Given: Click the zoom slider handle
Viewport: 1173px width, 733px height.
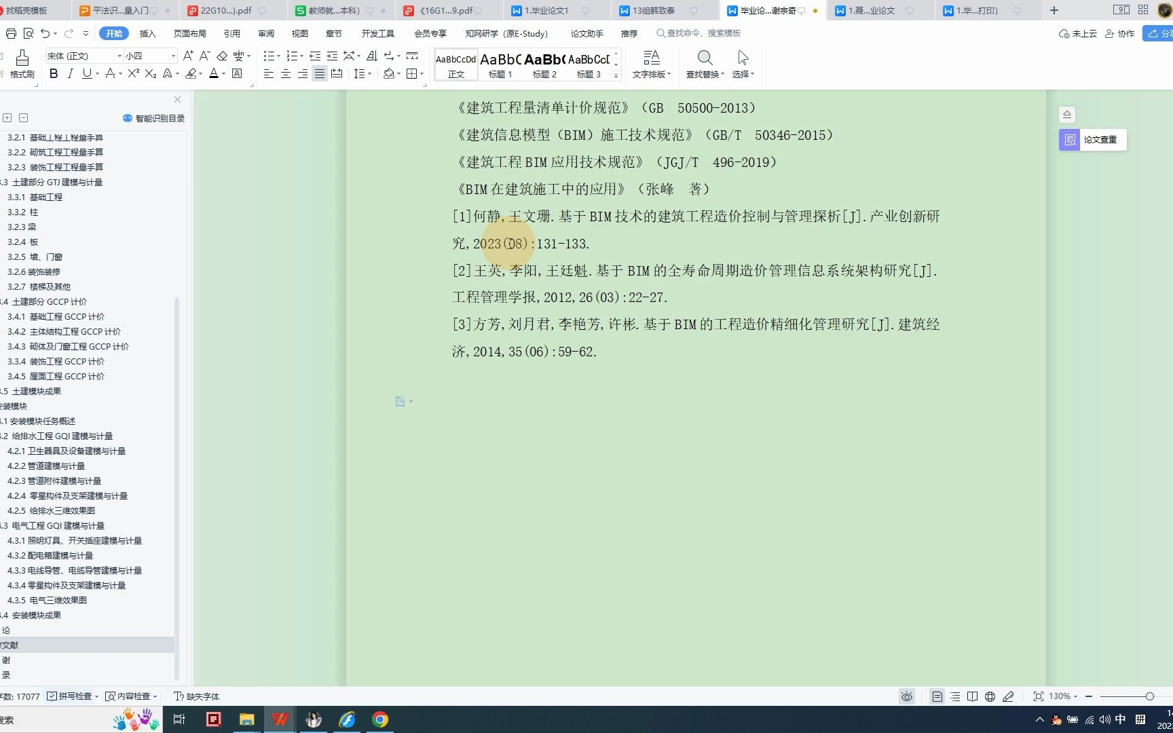Looking at the screenshot, I should coord(1149,696).
